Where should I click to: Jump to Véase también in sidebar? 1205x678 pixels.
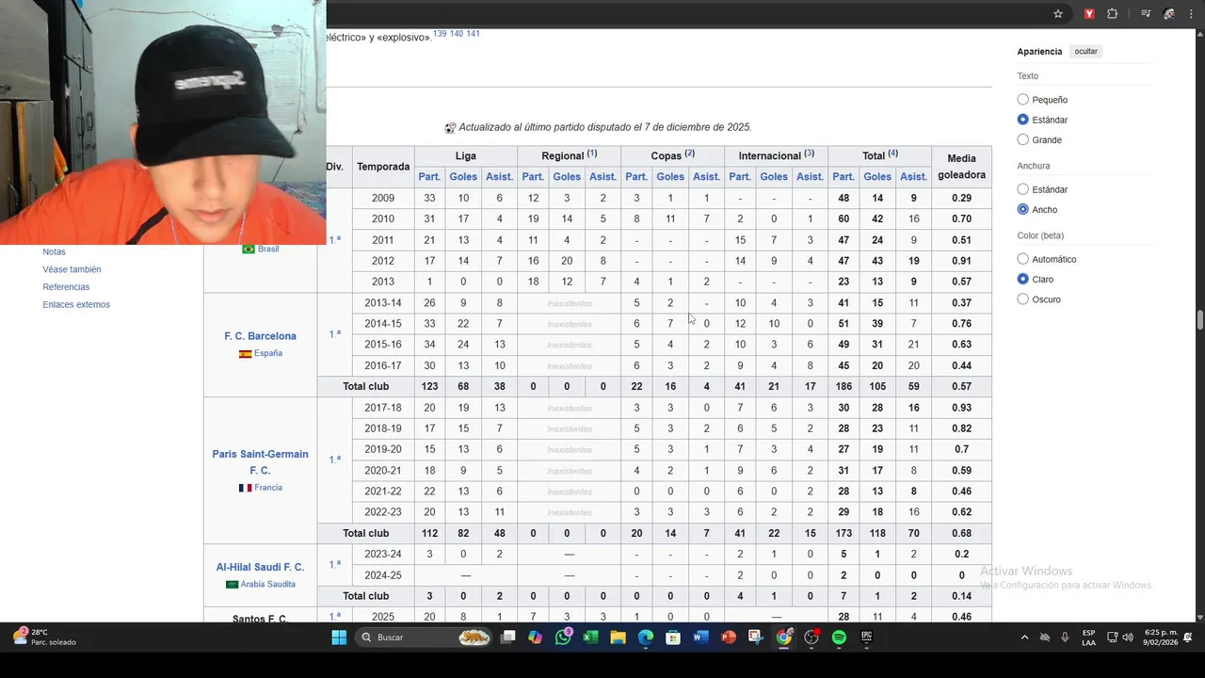point(72,269)
